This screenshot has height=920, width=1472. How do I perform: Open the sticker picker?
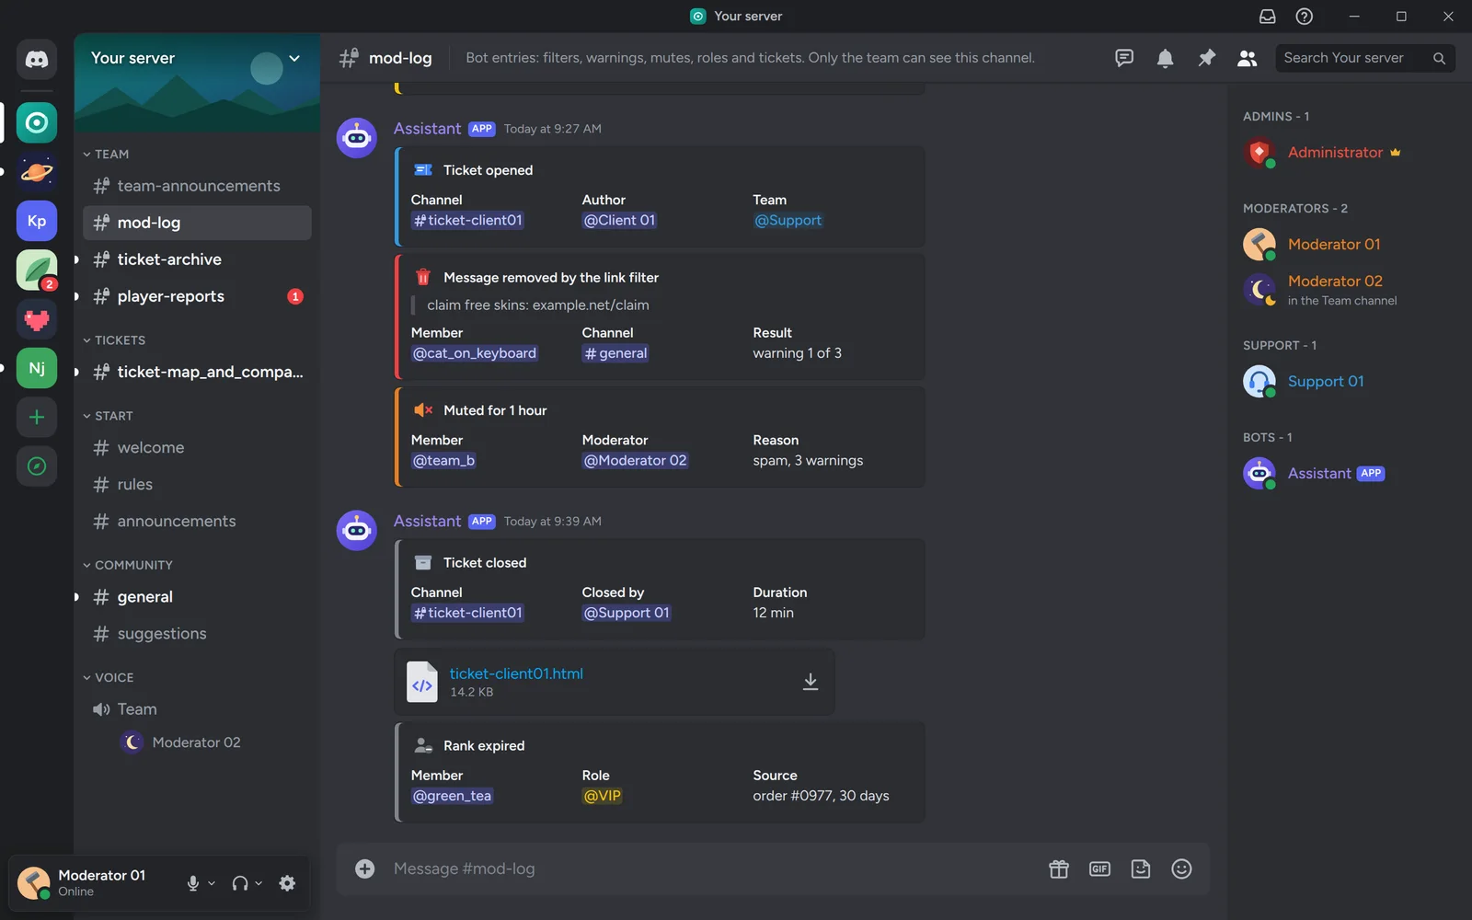[1141, 868]
